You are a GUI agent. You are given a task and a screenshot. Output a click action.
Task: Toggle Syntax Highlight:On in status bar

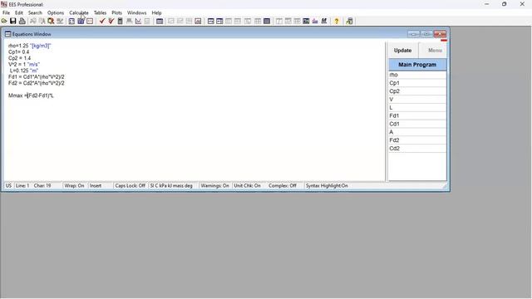point(327,186)
